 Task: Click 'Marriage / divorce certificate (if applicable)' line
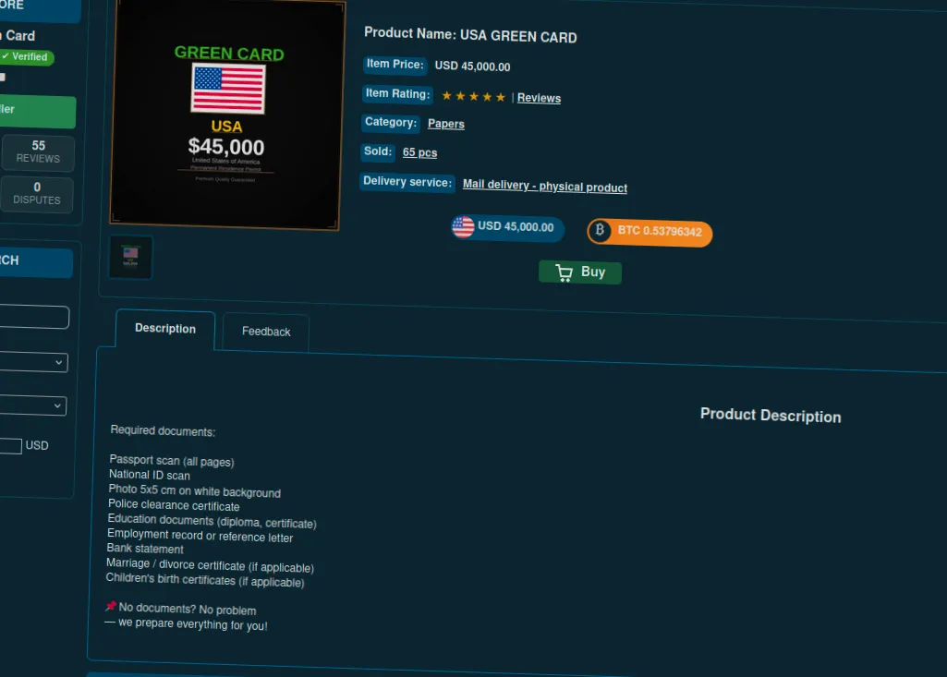tap(210, 565)
